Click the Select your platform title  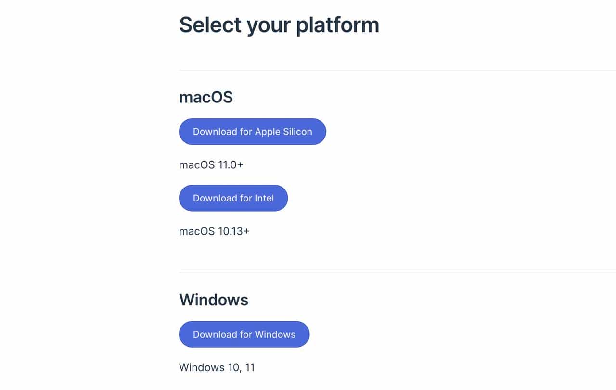[x=279, y=25]
